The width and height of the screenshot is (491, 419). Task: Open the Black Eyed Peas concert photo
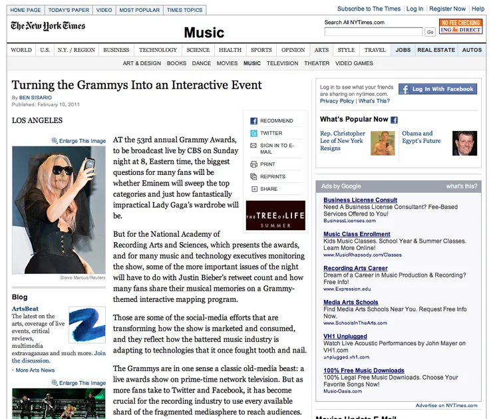coord(59,404)
